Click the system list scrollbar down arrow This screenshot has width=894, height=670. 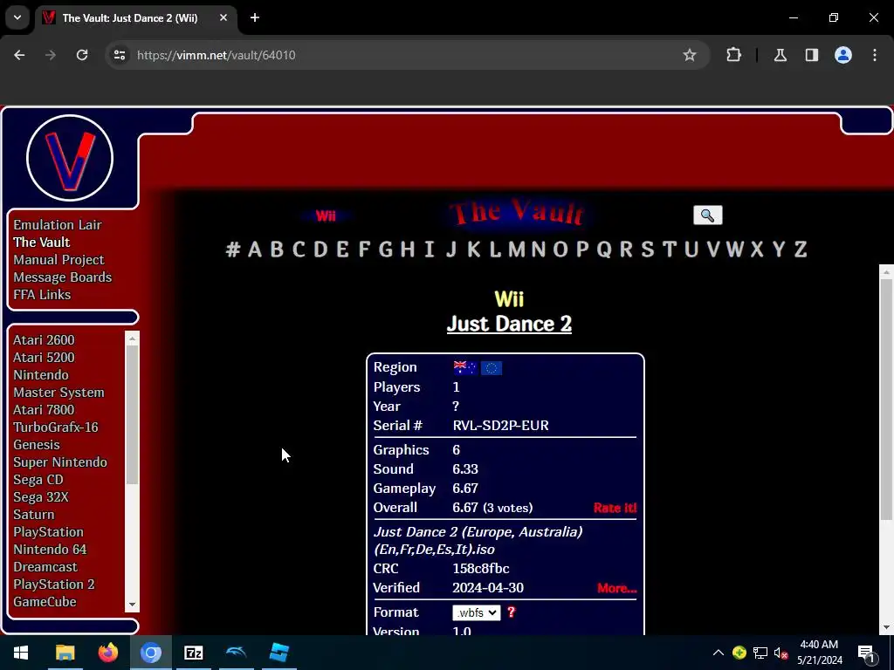click(133, 605)
